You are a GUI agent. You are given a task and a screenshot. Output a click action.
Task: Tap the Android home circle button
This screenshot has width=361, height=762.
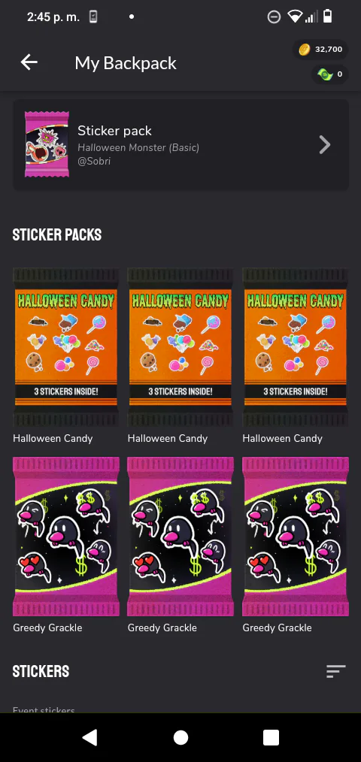(x=180, y=737)
